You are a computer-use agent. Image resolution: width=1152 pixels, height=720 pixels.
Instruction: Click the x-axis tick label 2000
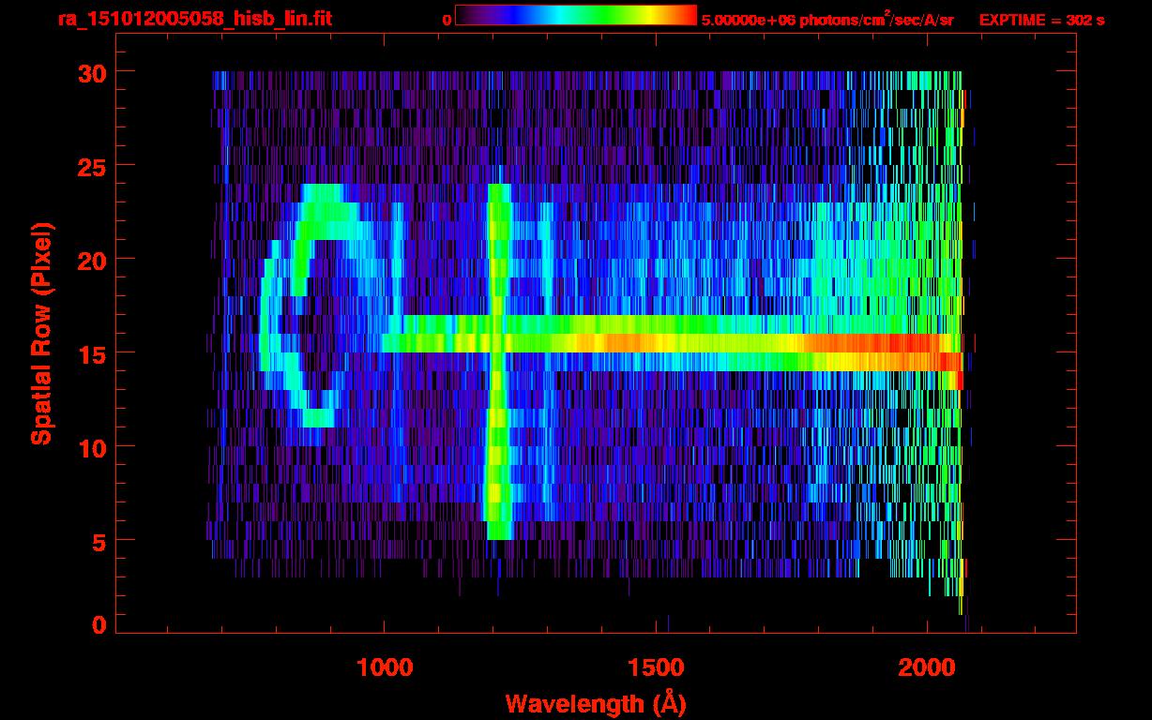[x=926, y=667]
